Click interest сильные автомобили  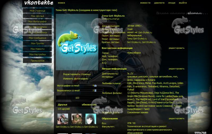(160, 77)
